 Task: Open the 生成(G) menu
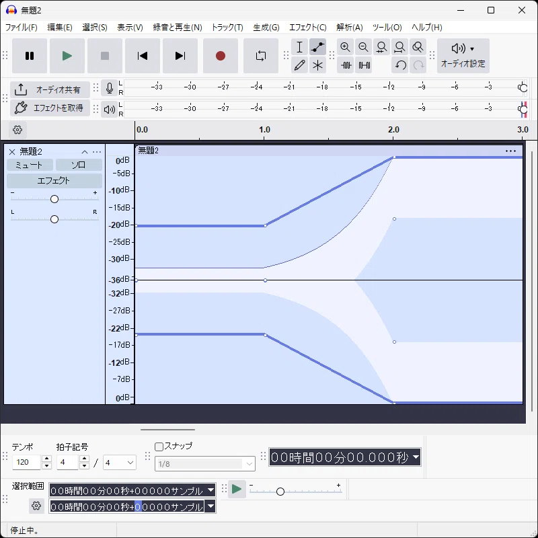[x=266, y=28]
